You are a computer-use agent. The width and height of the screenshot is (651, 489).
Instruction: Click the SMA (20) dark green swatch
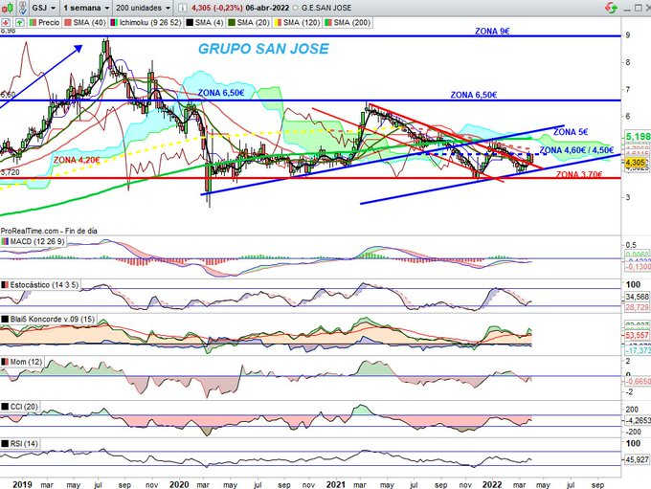coord(232,23)
